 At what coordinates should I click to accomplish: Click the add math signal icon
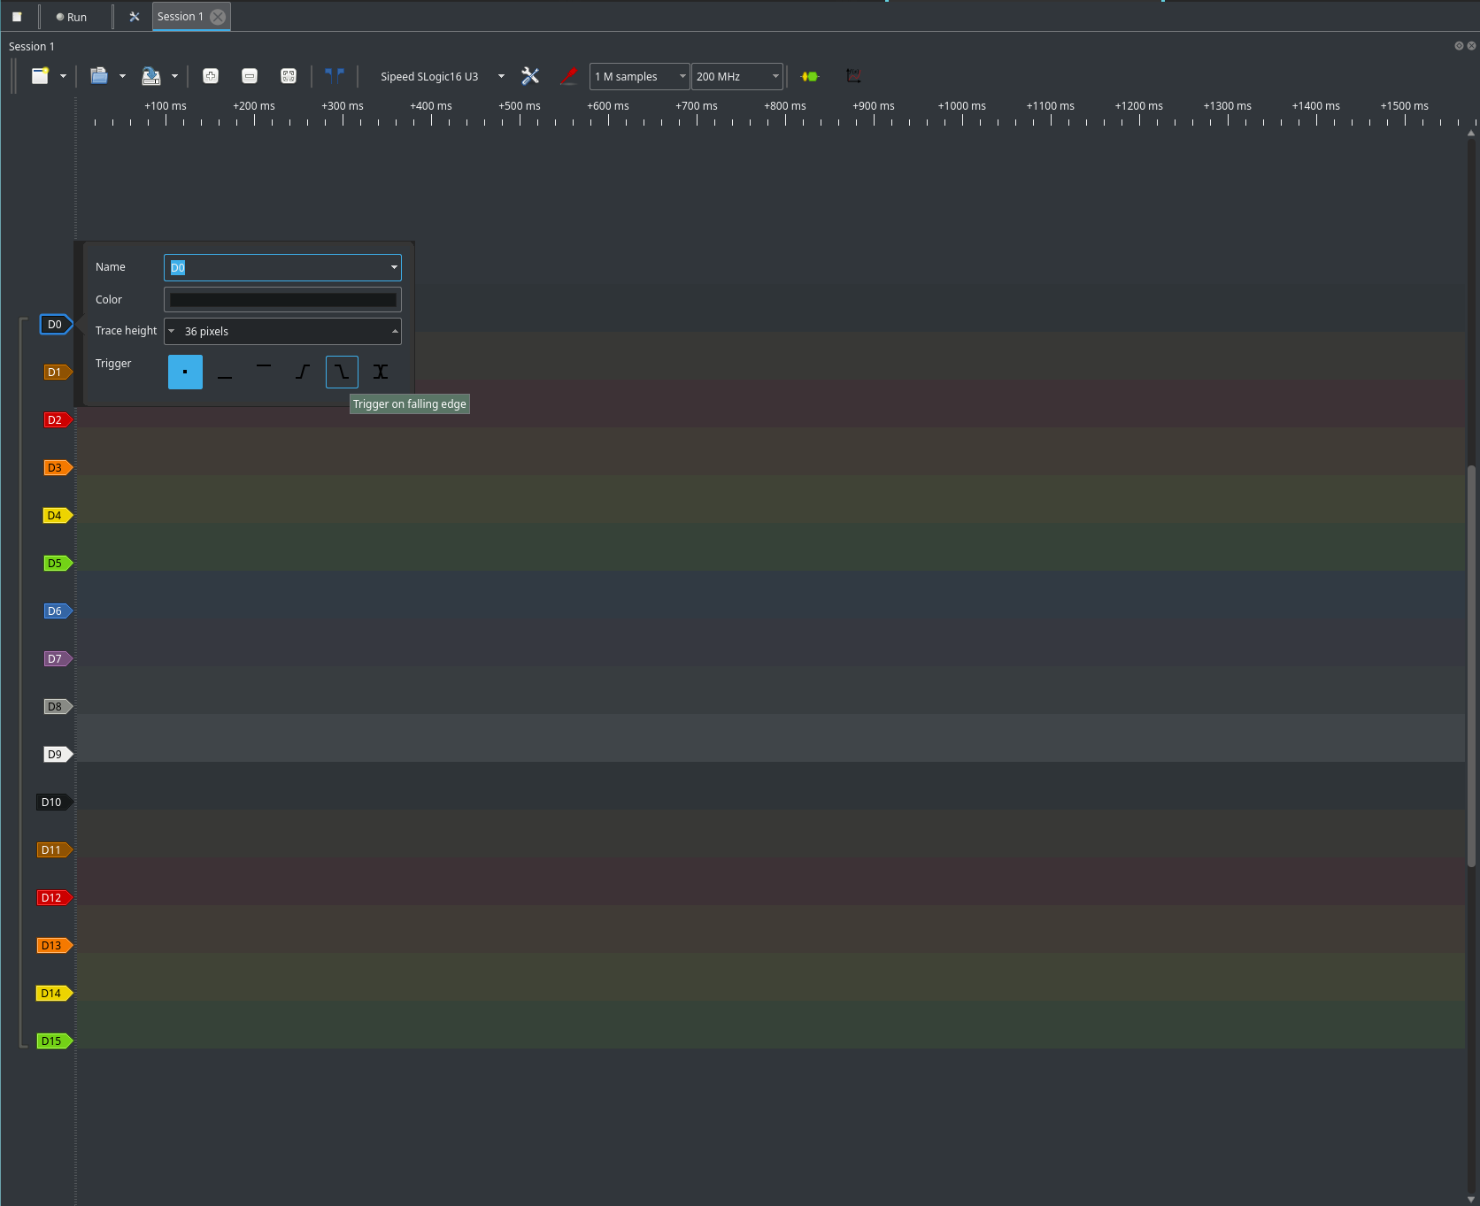tap(853, 76)
